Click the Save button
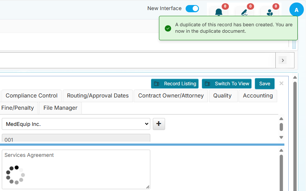Image resolution: width=306 pixels, height=191 pixels. click(265, 83)
